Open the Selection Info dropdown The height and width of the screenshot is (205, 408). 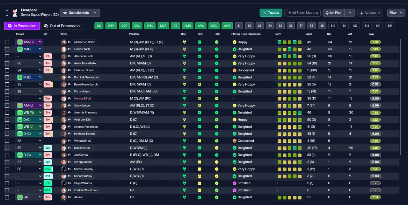80,13
